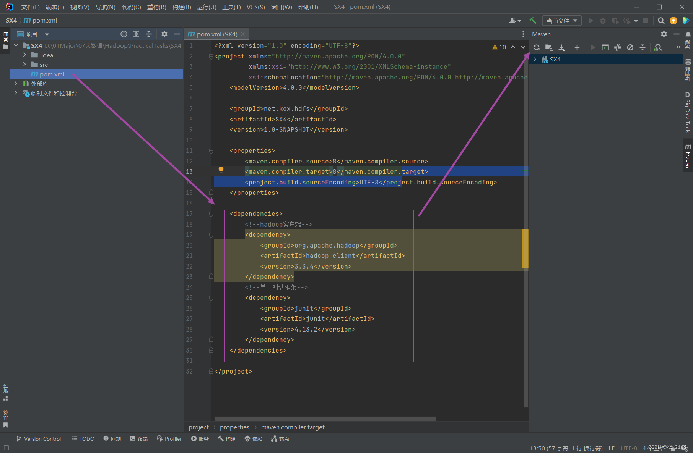This screenshot has width=693, height=453.
Task: Expand 外部库 node
Action: click(x=16, y=83)
